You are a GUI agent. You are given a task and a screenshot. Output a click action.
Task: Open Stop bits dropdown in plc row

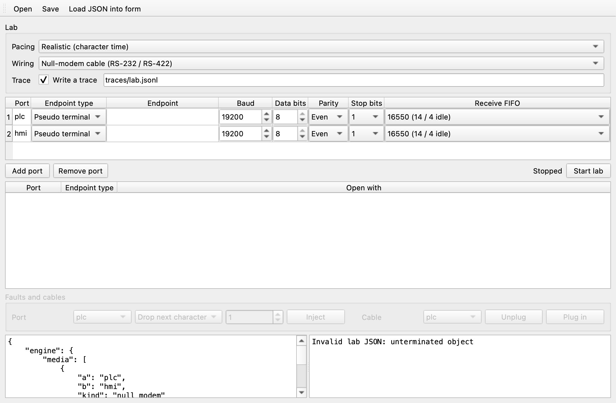click(366, 117)
